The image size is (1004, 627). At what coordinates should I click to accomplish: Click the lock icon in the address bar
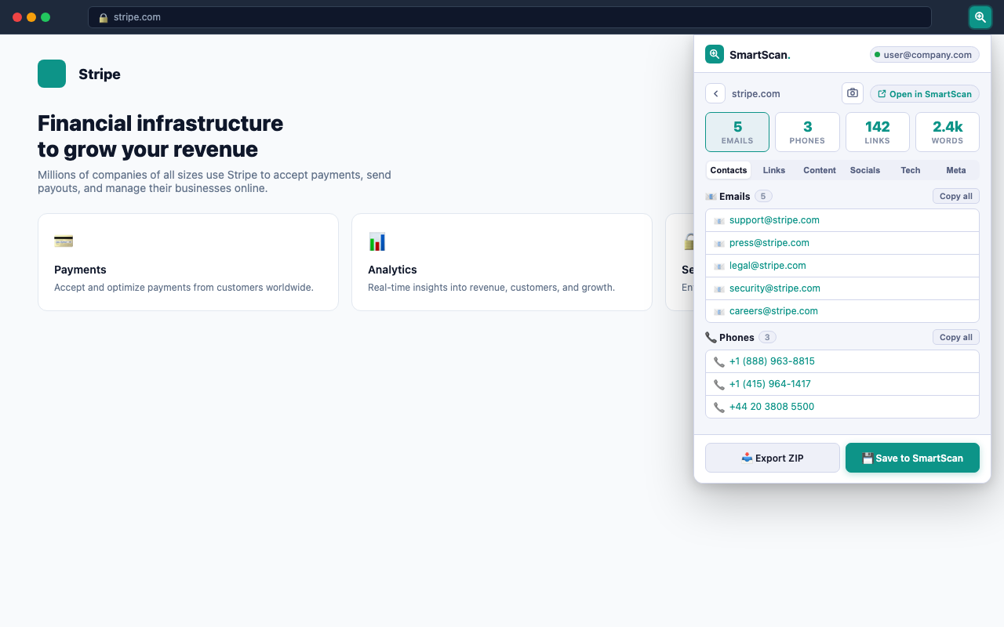click(103, 17)
